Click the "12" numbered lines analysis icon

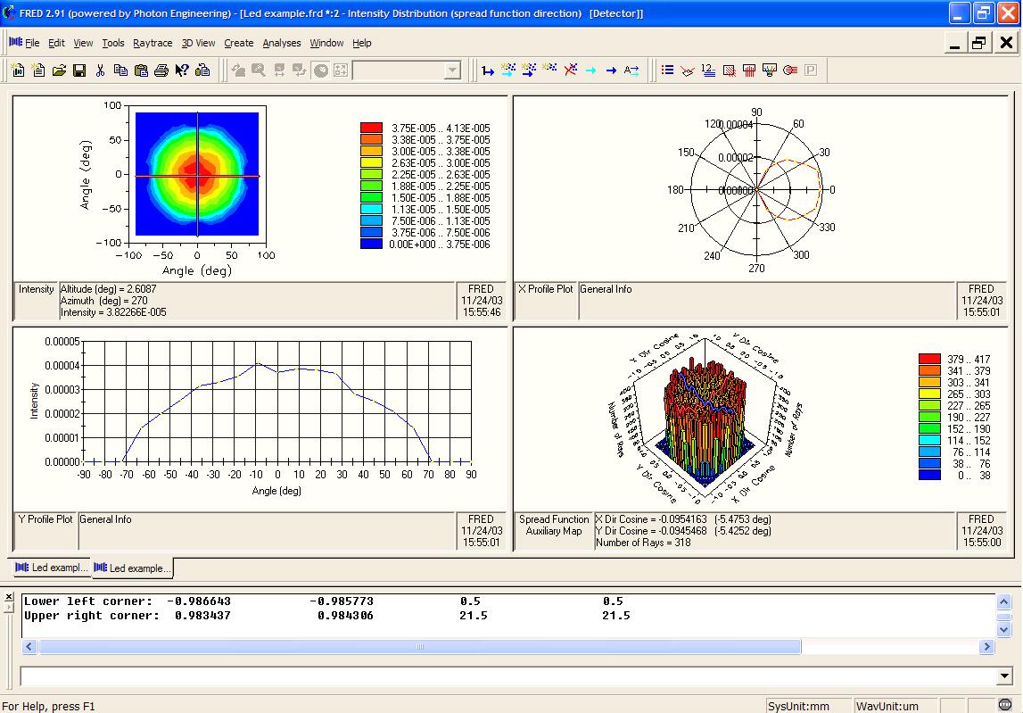708,70
